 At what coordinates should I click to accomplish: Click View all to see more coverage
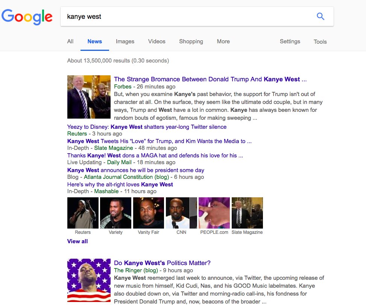pyautogui.click(x=77, y=241)
